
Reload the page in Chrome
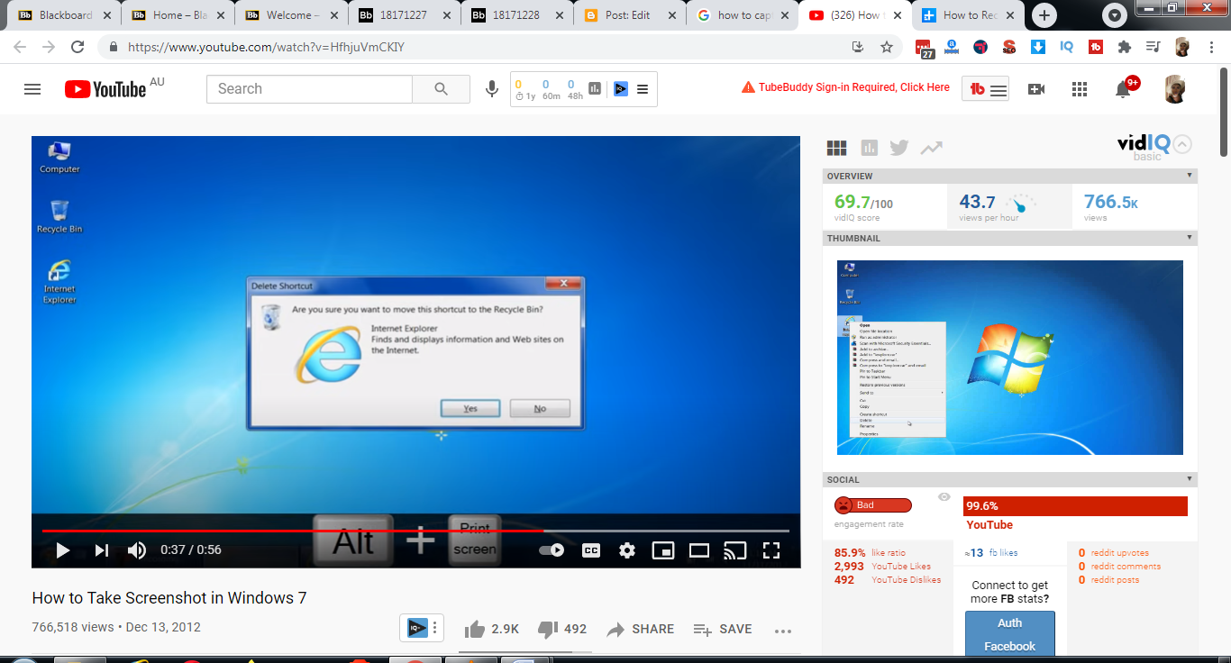click(x=78, y=47)
